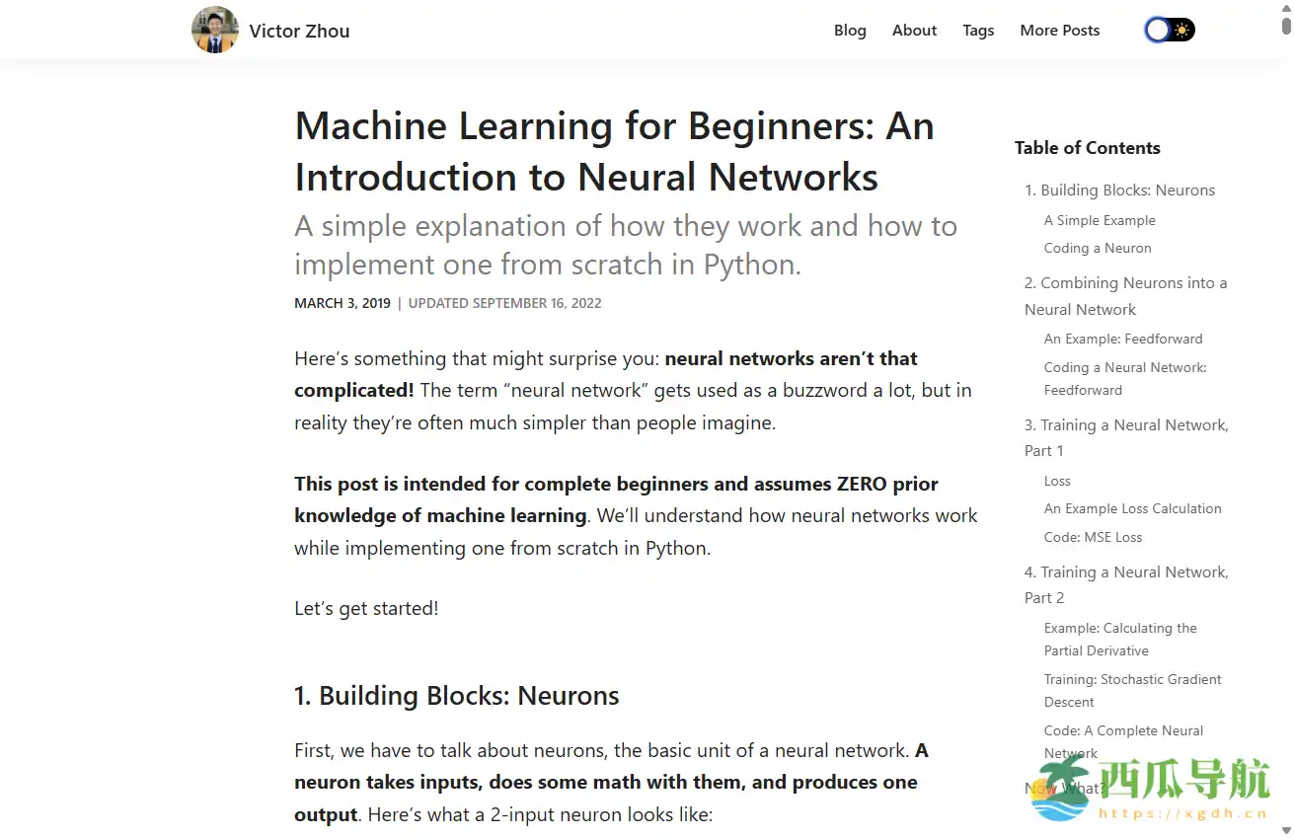1294x838 pixels.
Task: Toggle dark mode using the theme switch
Action: (1169, 30)
